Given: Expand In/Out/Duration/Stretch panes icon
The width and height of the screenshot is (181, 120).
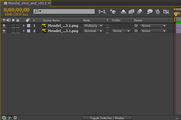Looking at the screenshot, I should [x=15, y=118].
